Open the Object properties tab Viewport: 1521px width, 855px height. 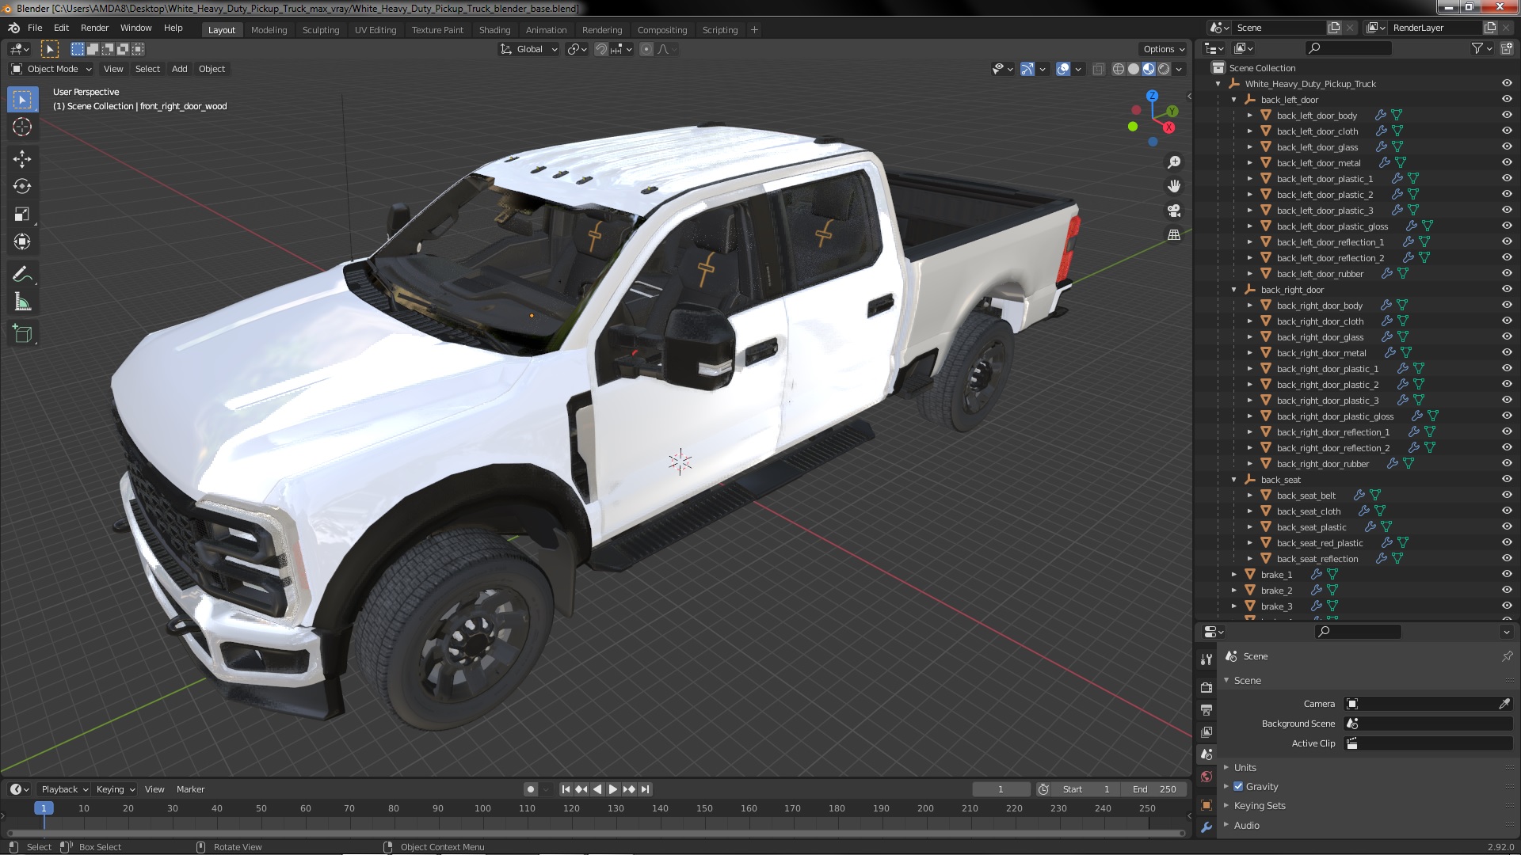[1207, 805]
